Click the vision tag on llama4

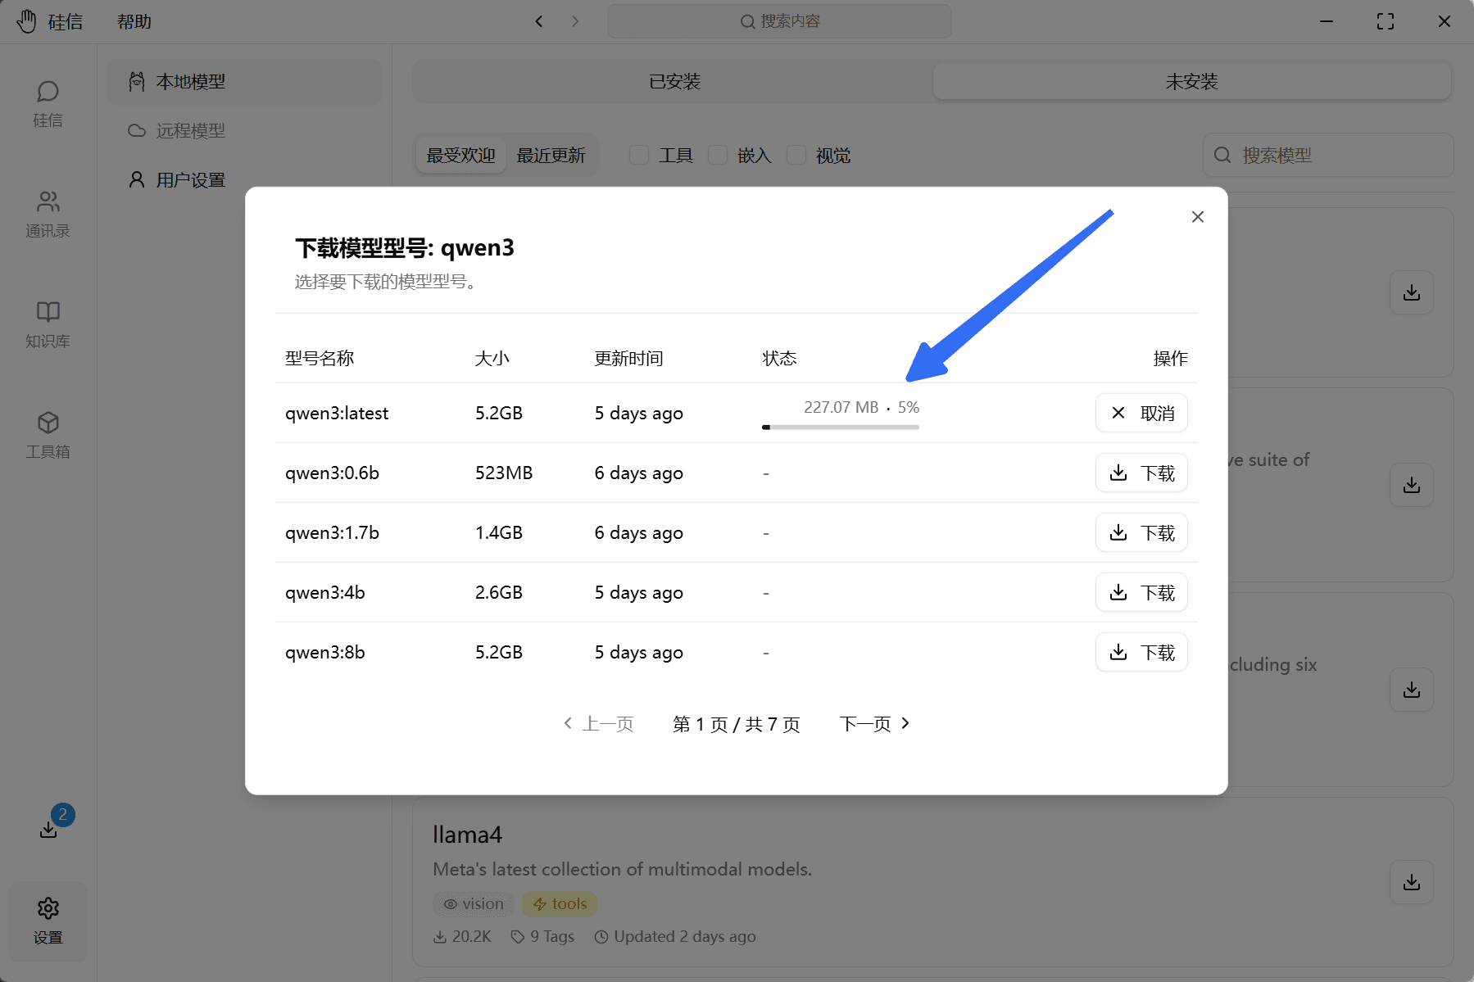click(x=474, y=904)
